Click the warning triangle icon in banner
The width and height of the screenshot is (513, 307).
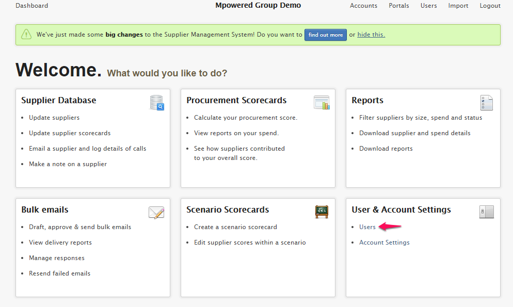pyautogui.click(x=26, y=35)
